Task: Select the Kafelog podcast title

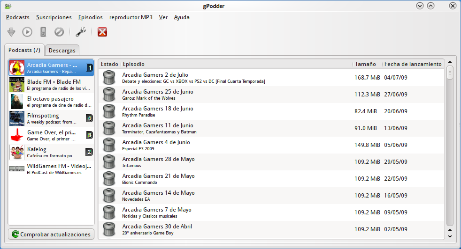Action: point(37,149)
